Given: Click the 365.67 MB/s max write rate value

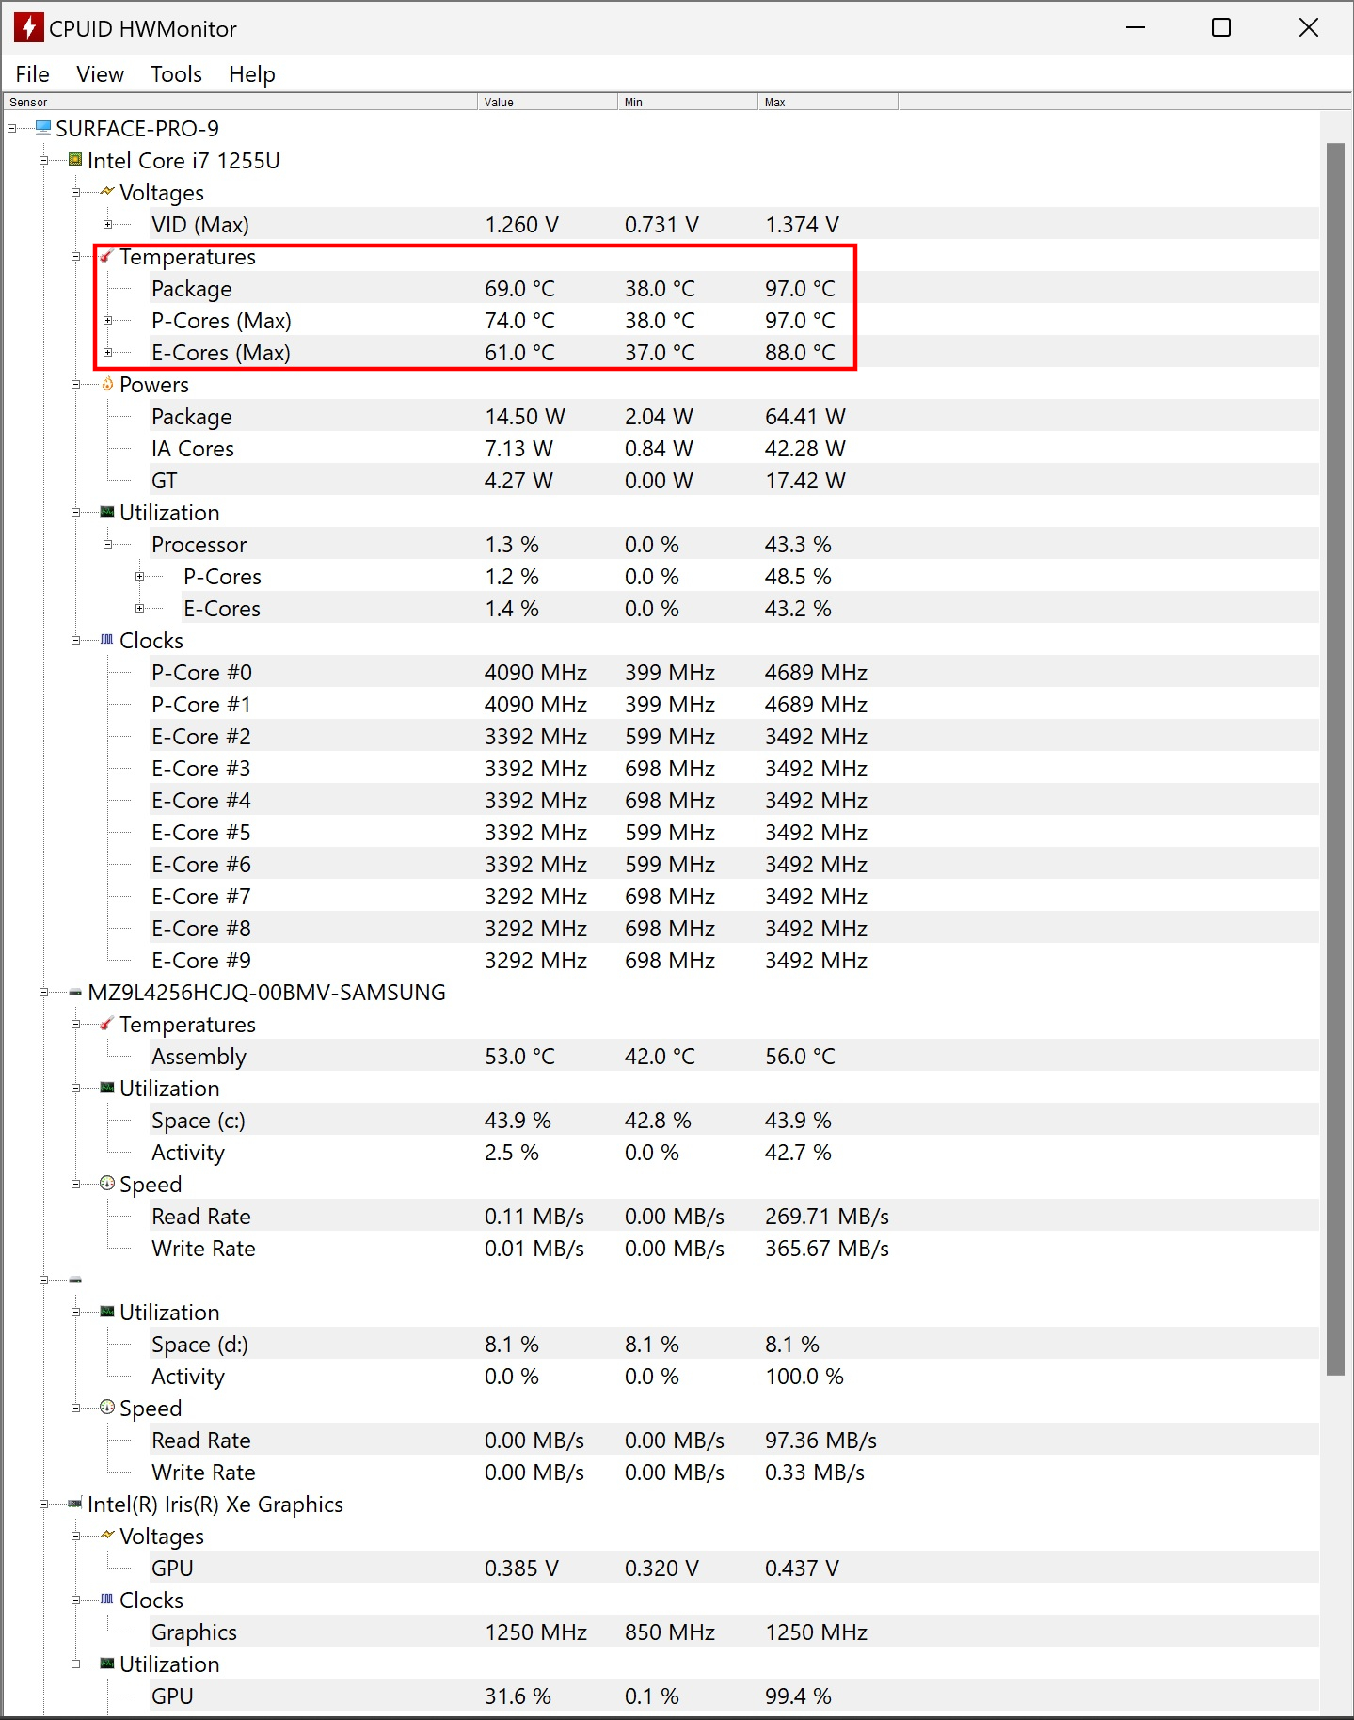Looking at the screenshot, I should click(826, 1248).
